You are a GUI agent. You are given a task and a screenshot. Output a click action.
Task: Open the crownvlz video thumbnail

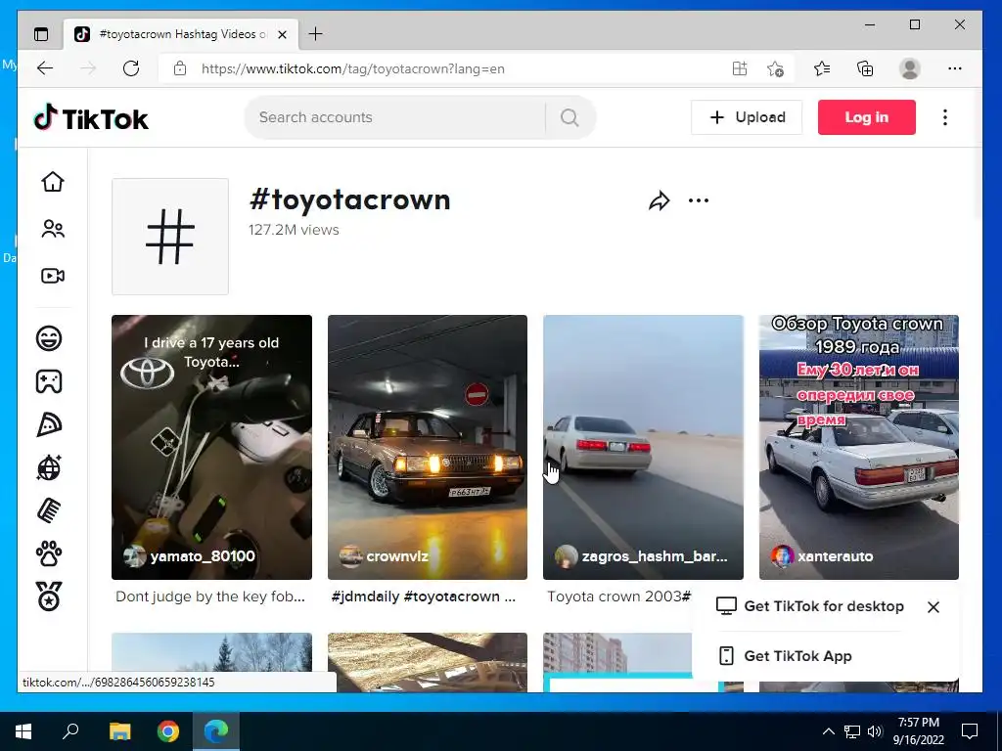click(x=428, y=447)
